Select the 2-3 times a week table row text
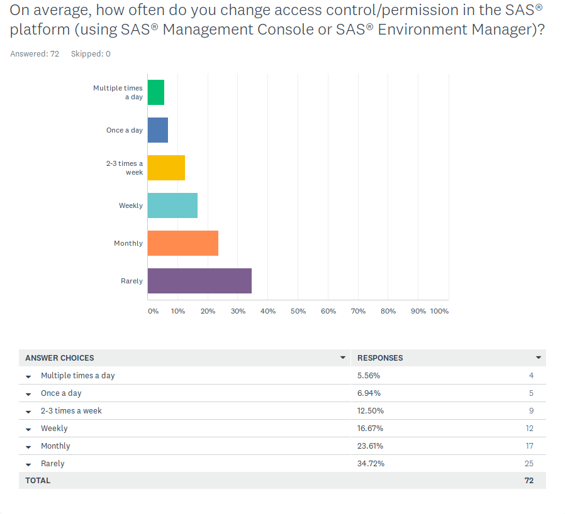The height and width of the screenshot is (514, 565). click(71, 411)
